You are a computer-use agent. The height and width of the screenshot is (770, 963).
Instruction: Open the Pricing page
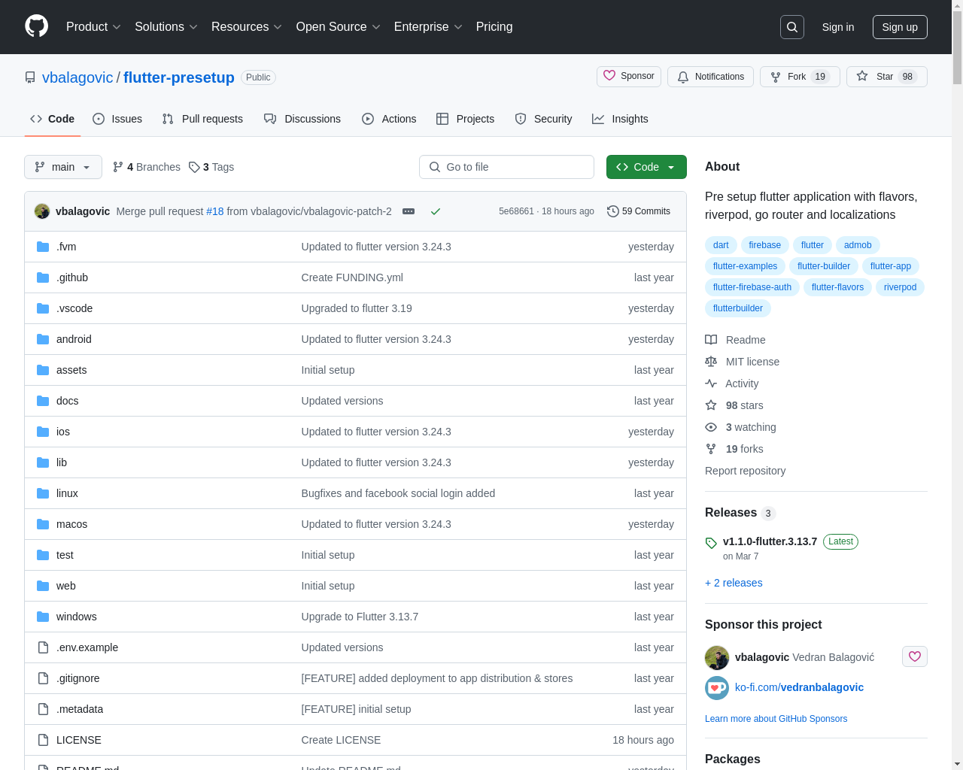(494, 27)
